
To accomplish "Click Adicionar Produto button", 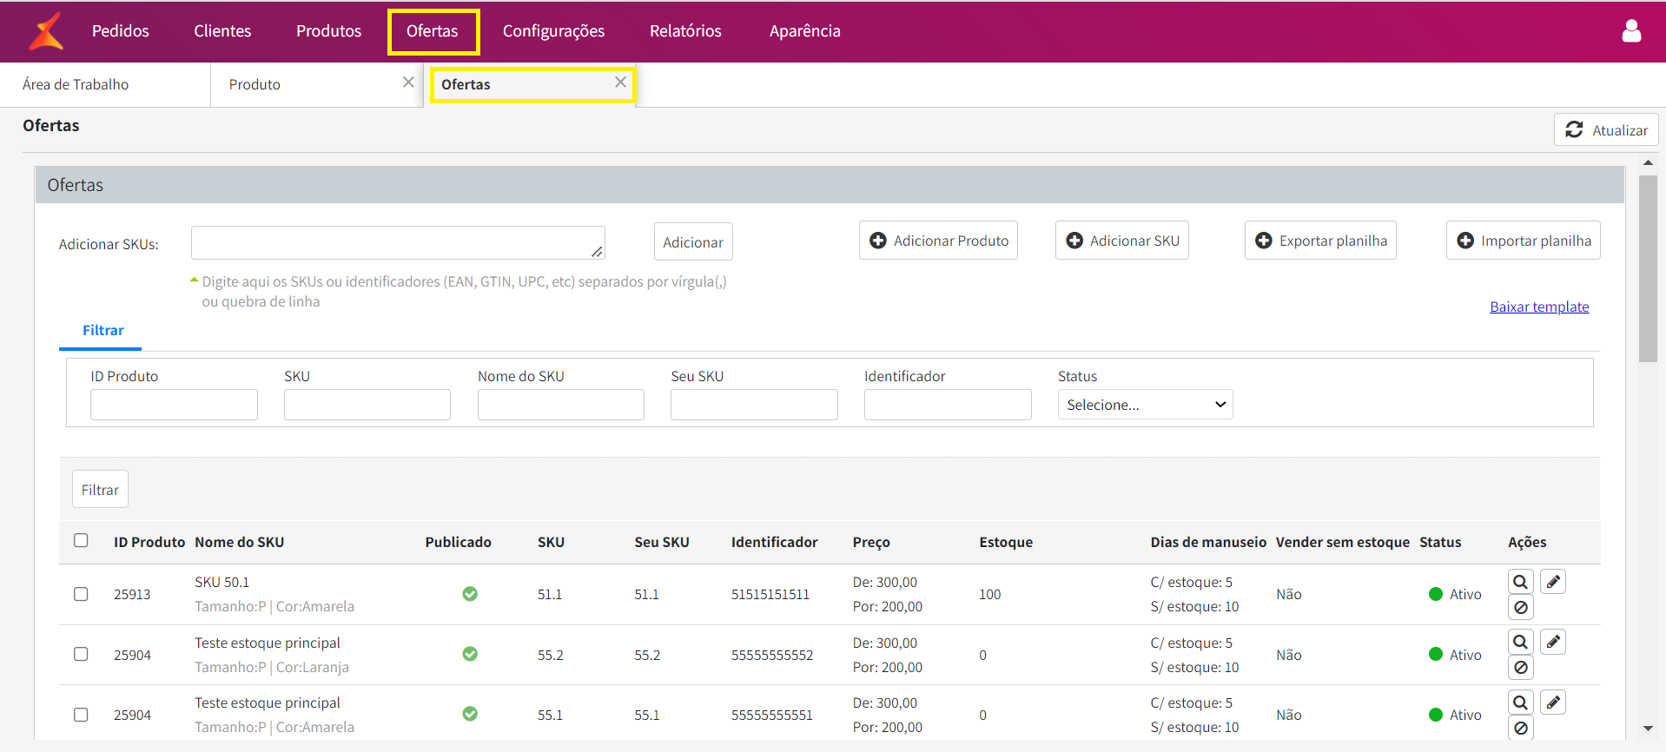I will click(x=938, y=241).
